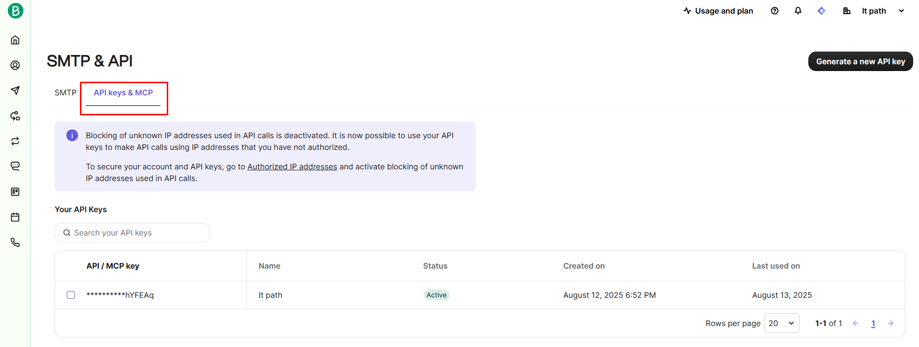
Task: Switch to the SMTP tab
Action: point(65,92)
